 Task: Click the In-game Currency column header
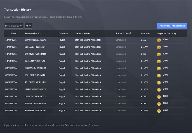click(x=167, y=34)
